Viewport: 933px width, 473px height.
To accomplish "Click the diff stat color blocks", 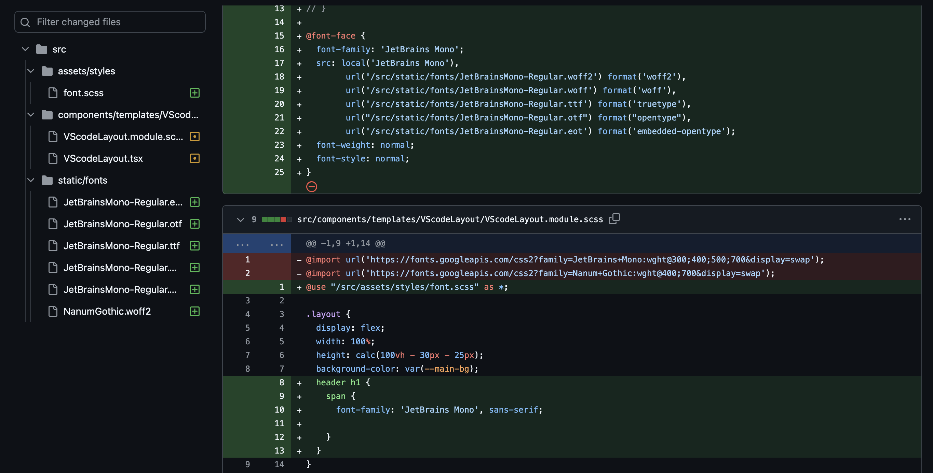I will [277, 219].
